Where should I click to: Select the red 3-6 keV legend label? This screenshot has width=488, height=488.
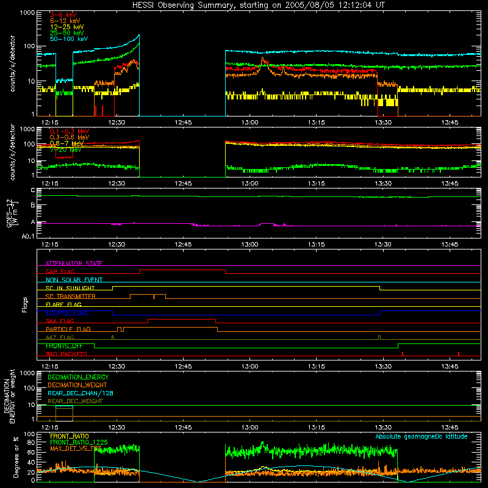(x=63, y=15)
